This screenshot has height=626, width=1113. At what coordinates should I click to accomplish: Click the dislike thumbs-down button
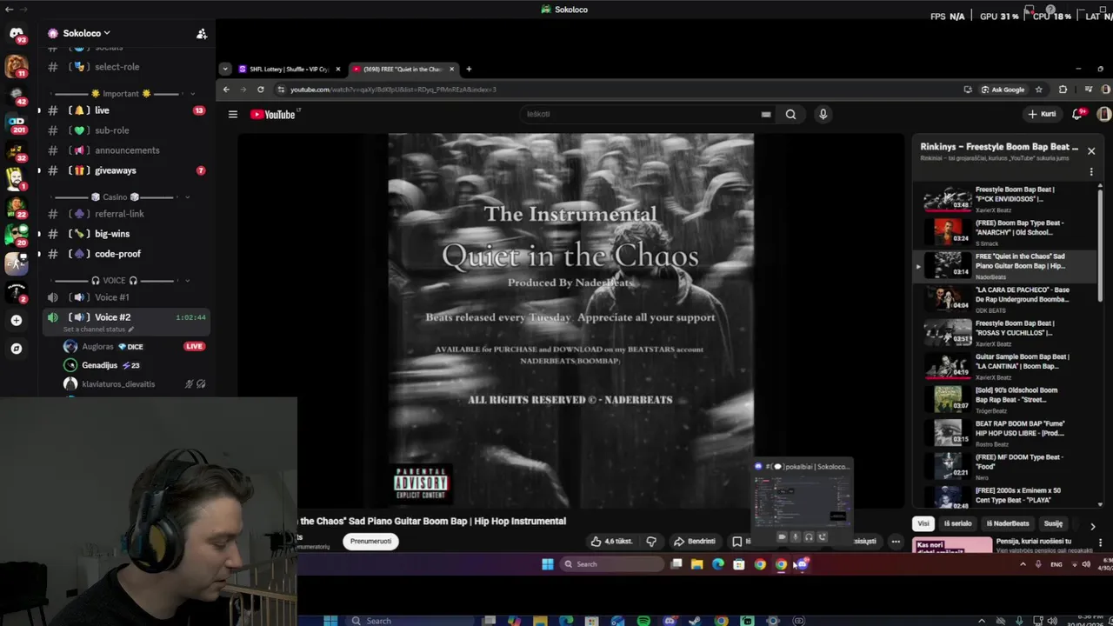pyautogui.click(x=651, y=541)
